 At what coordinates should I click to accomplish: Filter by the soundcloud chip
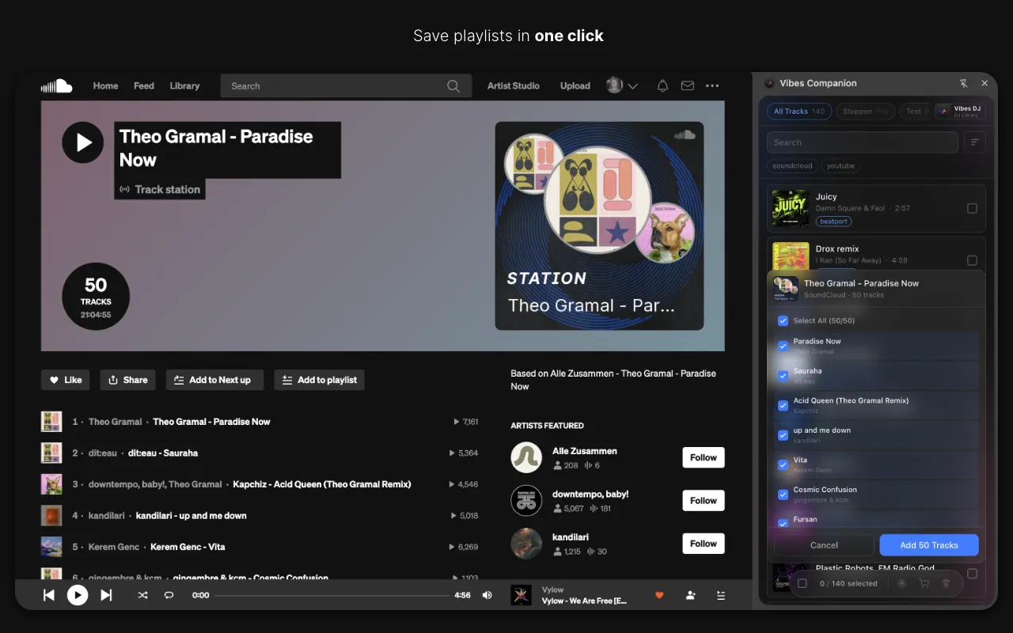pos(792,166)
